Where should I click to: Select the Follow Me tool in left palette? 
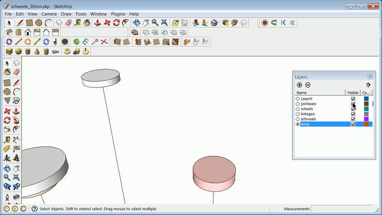16,120
